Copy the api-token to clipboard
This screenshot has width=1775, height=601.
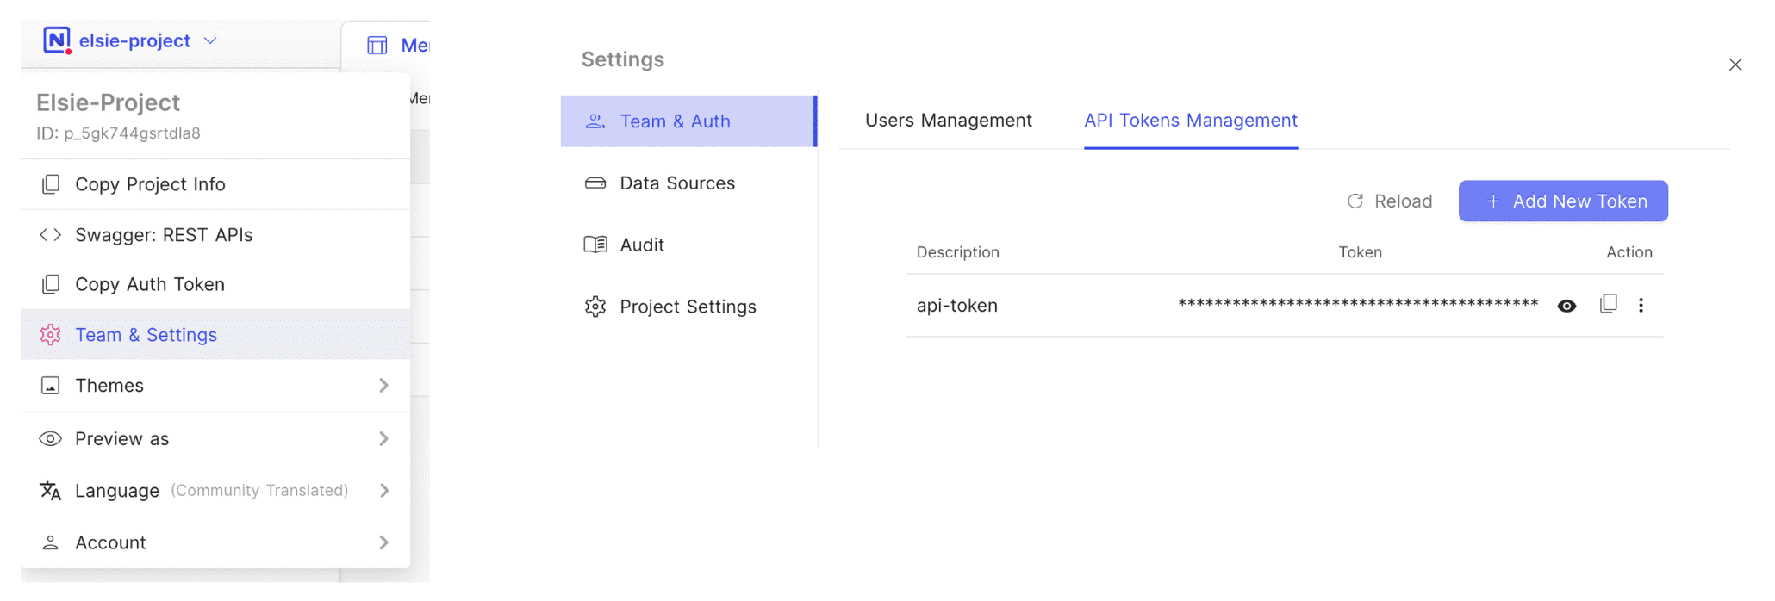[1608, 304]
